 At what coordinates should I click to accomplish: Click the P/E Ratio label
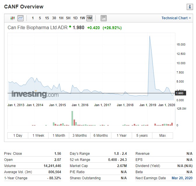click(x=77, y=172)
